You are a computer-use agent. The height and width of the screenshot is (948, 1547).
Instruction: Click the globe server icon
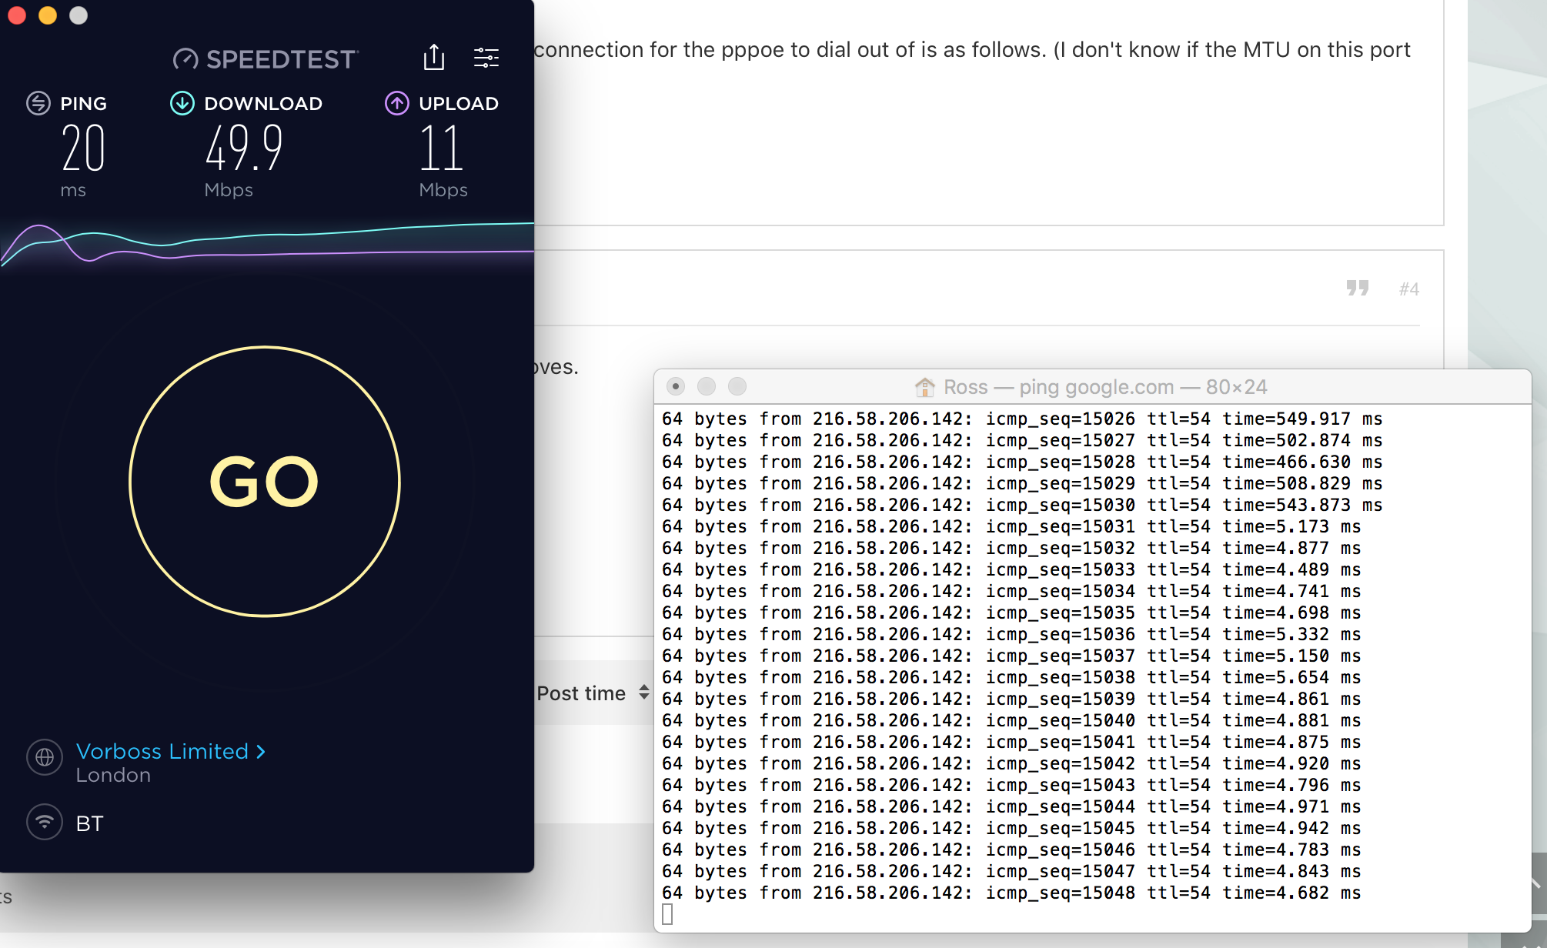click(45, 757)
